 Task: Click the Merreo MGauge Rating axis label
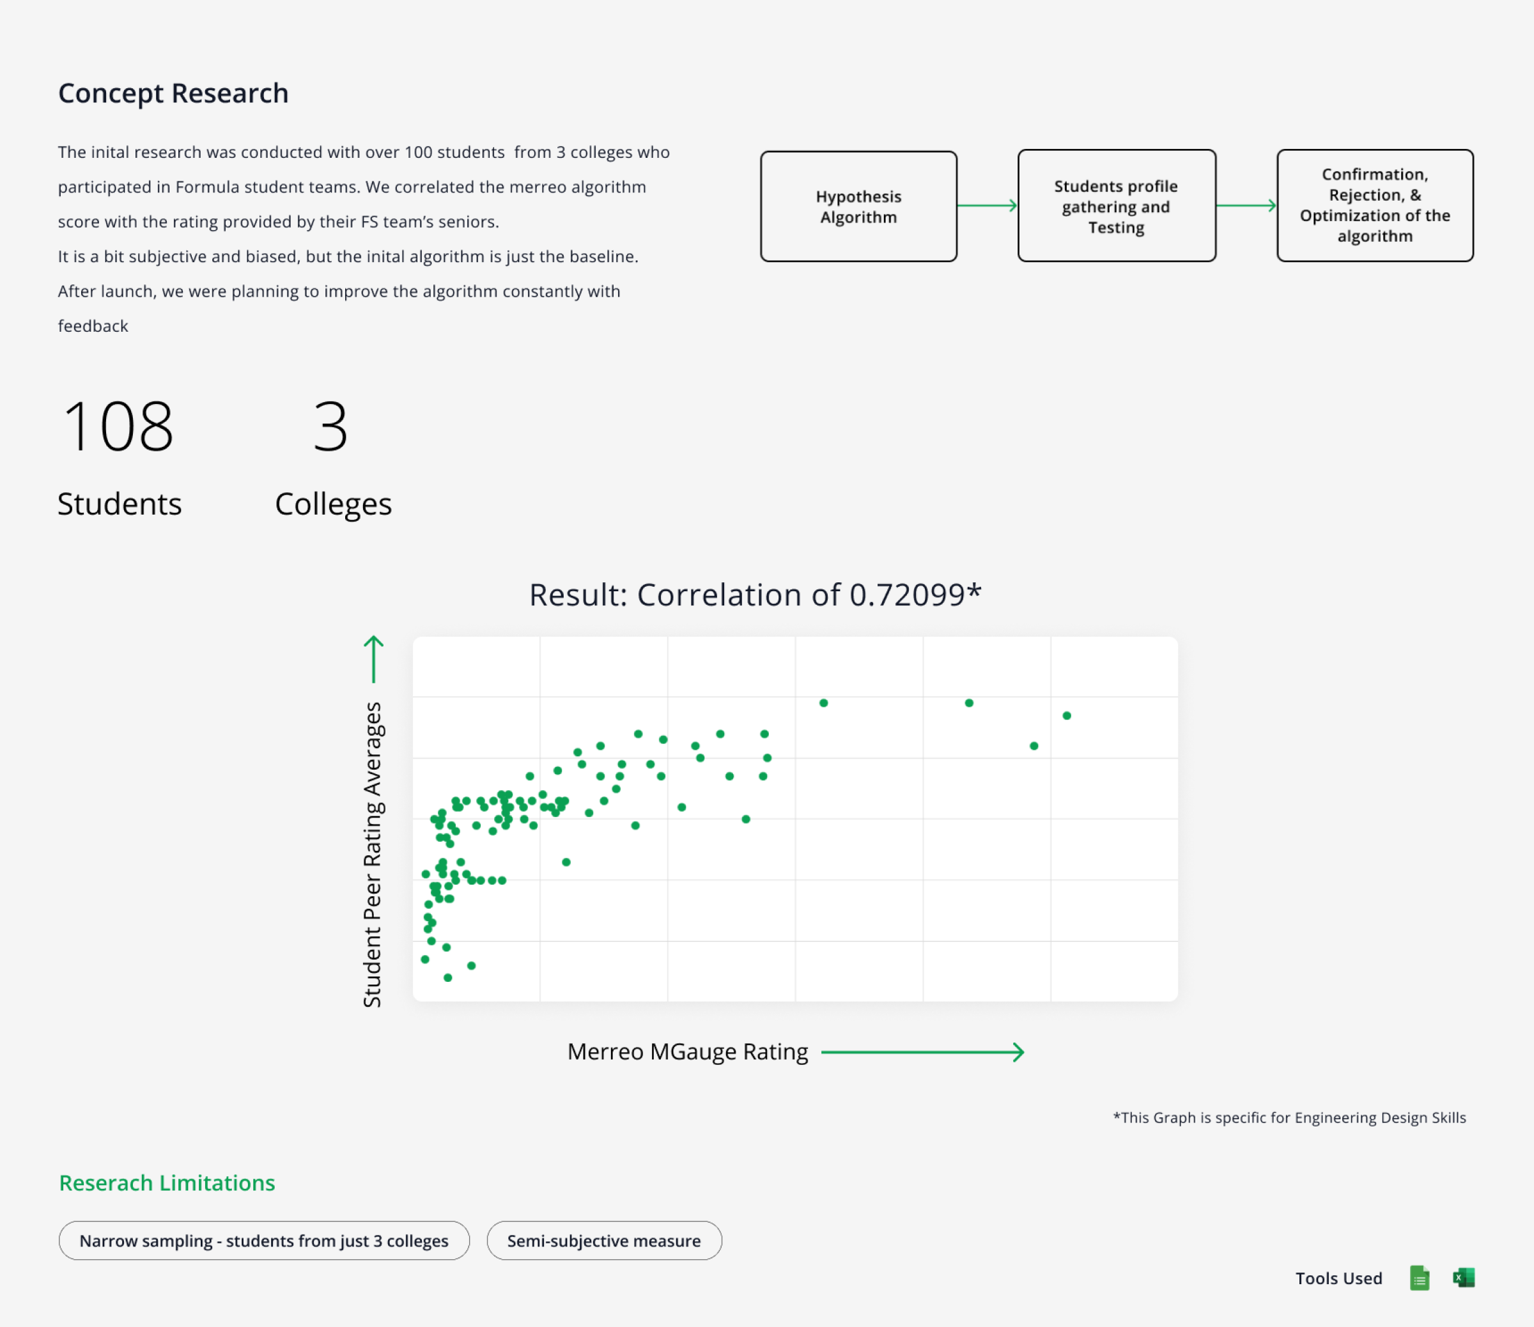687,1052
